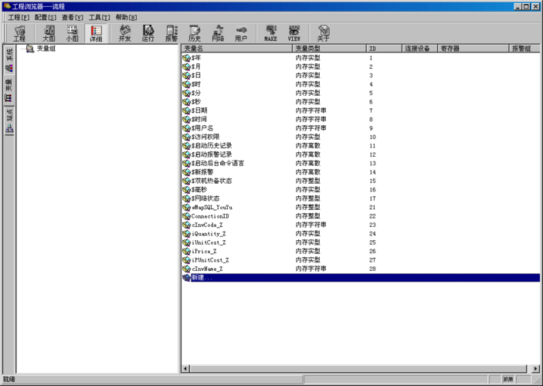This screenshot has height=386, width=543.
Task: Click the 工程 toolbar icon
Action: point(19,32)
